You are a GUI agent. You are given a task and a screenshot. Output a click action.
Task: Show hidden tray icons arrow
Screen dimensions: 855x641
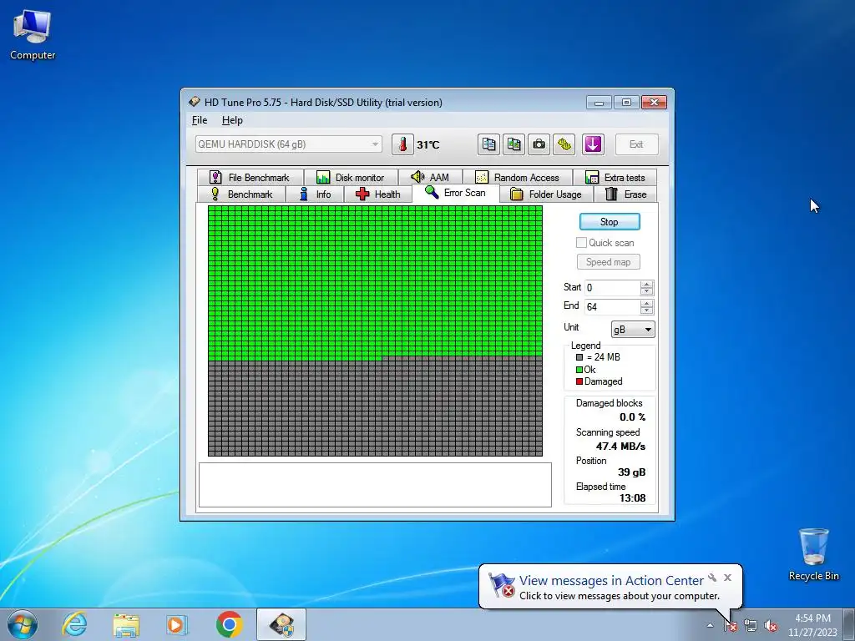click(x=710, y=626)
